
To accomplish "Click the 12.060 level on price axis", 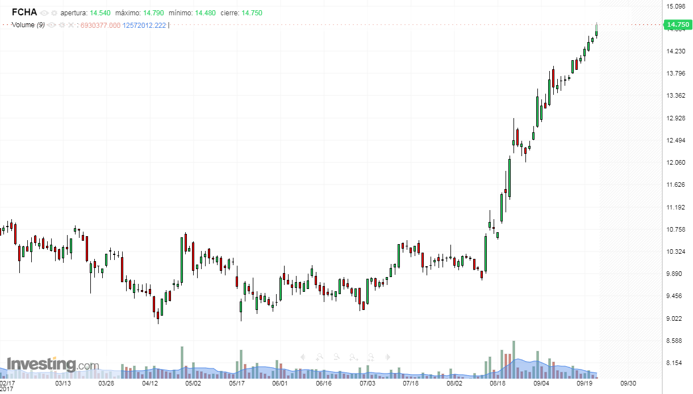I will coord(676,162).
